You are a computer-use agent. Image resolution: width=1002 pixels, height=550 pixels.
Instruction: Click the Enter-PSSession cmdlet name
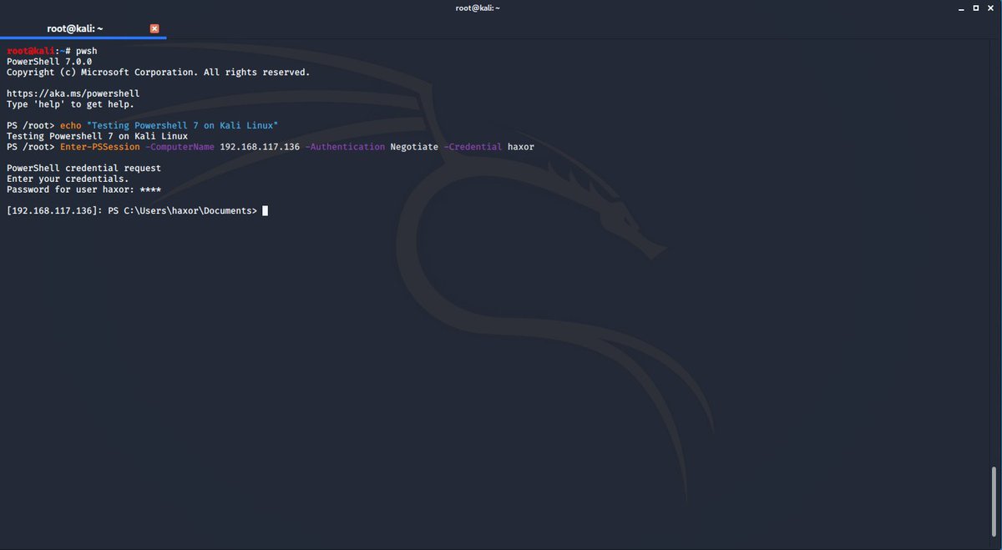click(x=99, y=147)
